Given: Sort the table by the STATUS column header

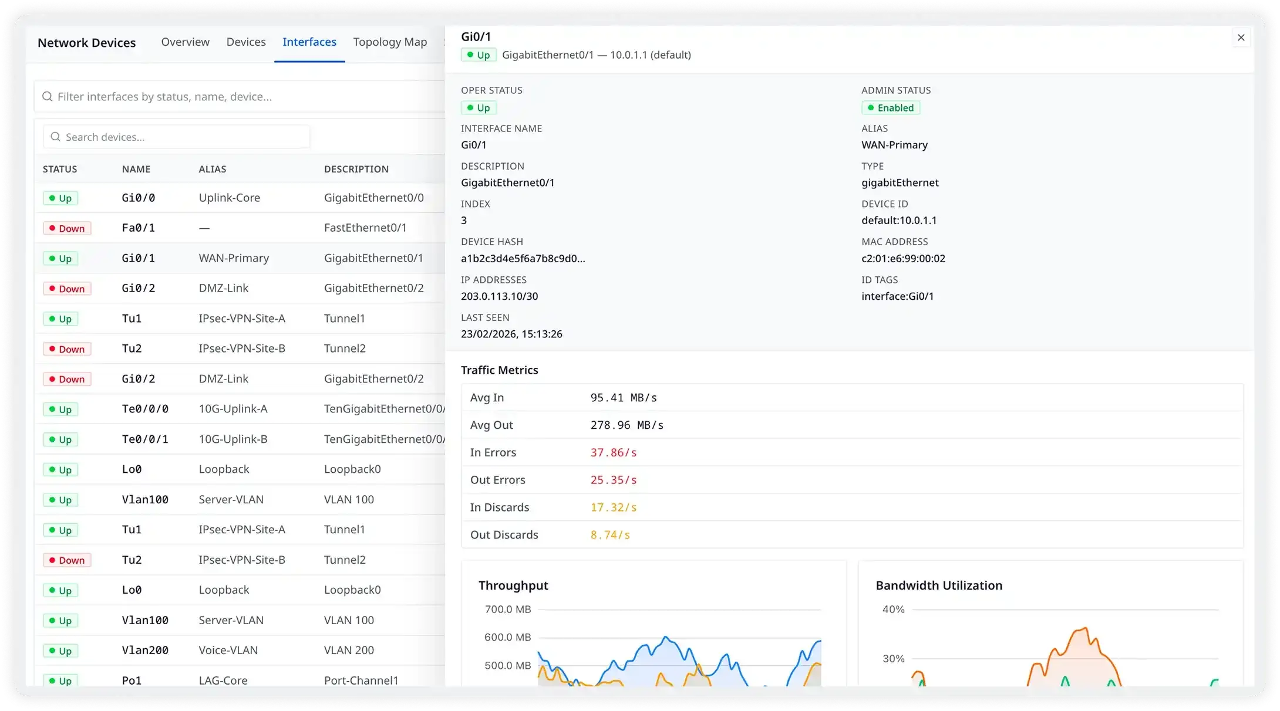Looking at the screenshot, I should (x=59, y=169).
